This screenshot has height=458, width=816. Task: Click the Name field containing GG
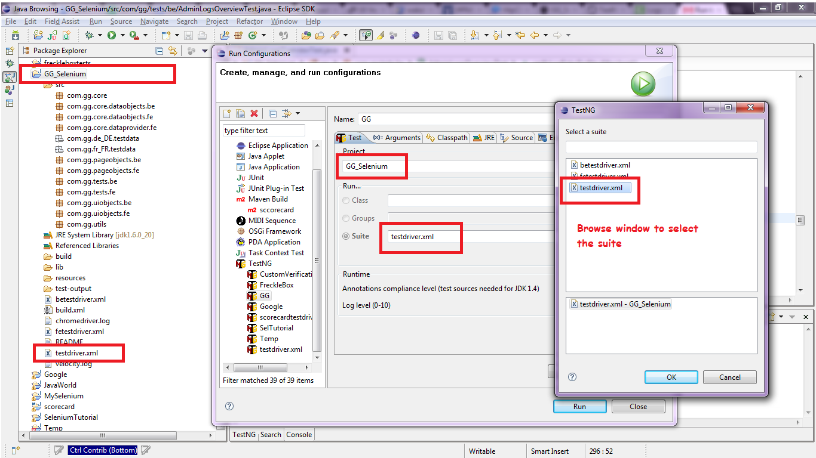(457, 119)
